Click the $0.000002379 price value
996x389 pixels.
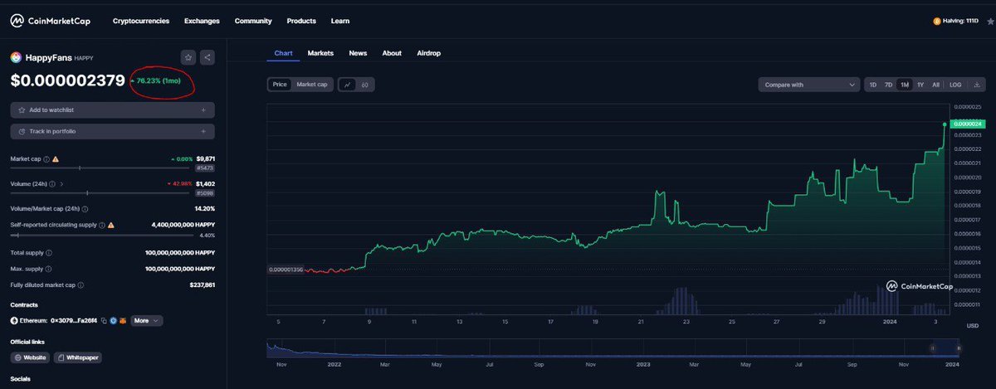pos(68,80)
